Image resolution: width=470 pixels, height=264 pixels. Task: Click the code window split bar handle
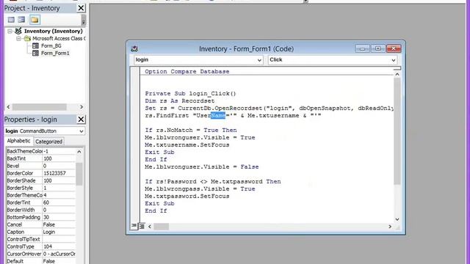pyautogui.click(x=397, y=68)
